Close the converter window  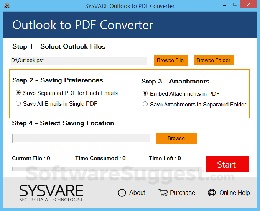[x=252, y=6]
